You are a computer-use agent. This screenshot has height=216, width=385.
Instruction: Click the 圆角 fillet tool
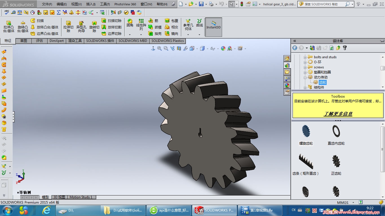130,23
